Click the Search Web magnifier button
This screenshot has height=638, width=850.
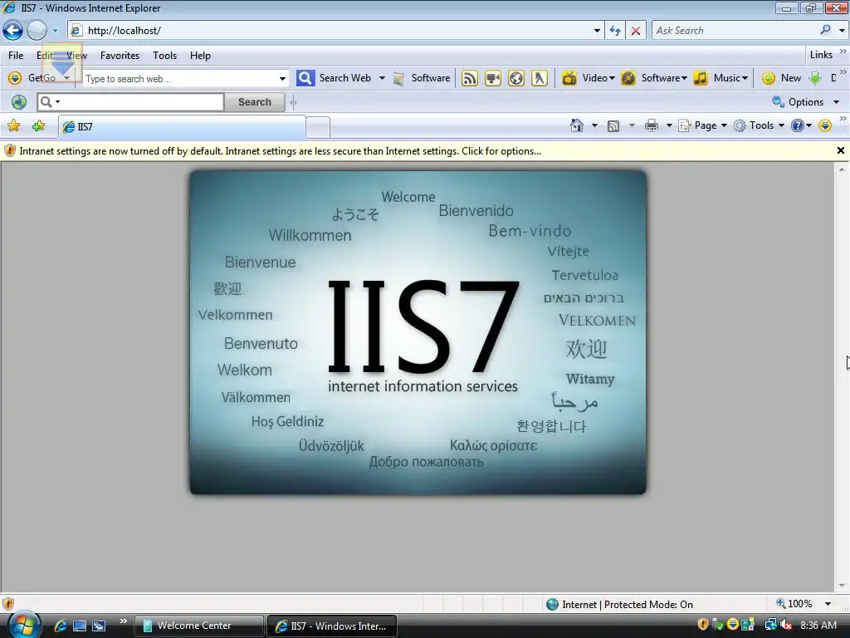305,78
